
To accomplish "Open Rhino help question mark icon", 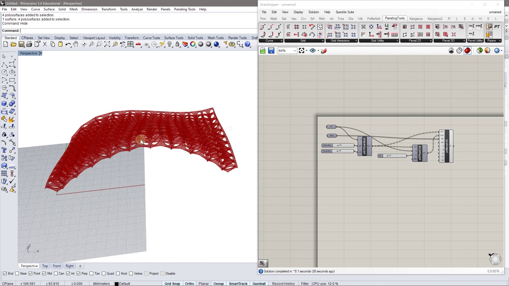I will tap(247, 44).
